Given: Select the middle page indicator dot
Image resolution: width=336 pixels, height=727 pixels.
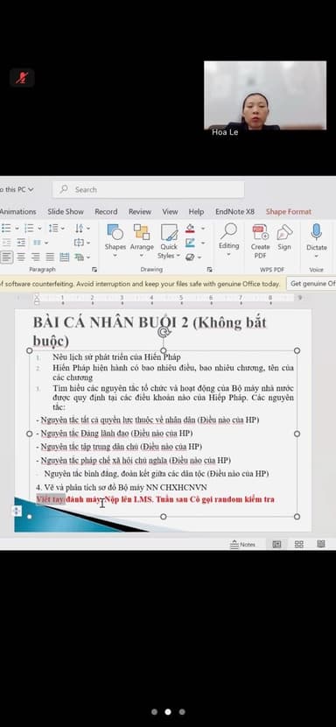Looking at the screenshot, I should 168,712.
